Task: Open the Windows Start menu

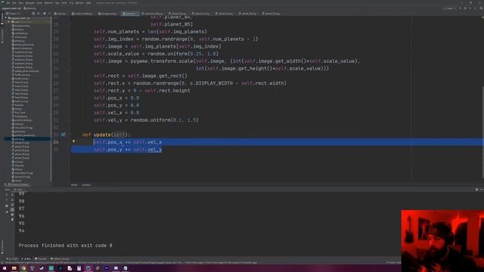Action: 5,268
